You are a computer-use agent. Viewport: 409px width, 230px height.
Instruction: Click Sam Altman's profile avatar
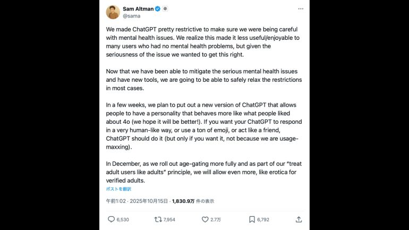coord(113,12)
